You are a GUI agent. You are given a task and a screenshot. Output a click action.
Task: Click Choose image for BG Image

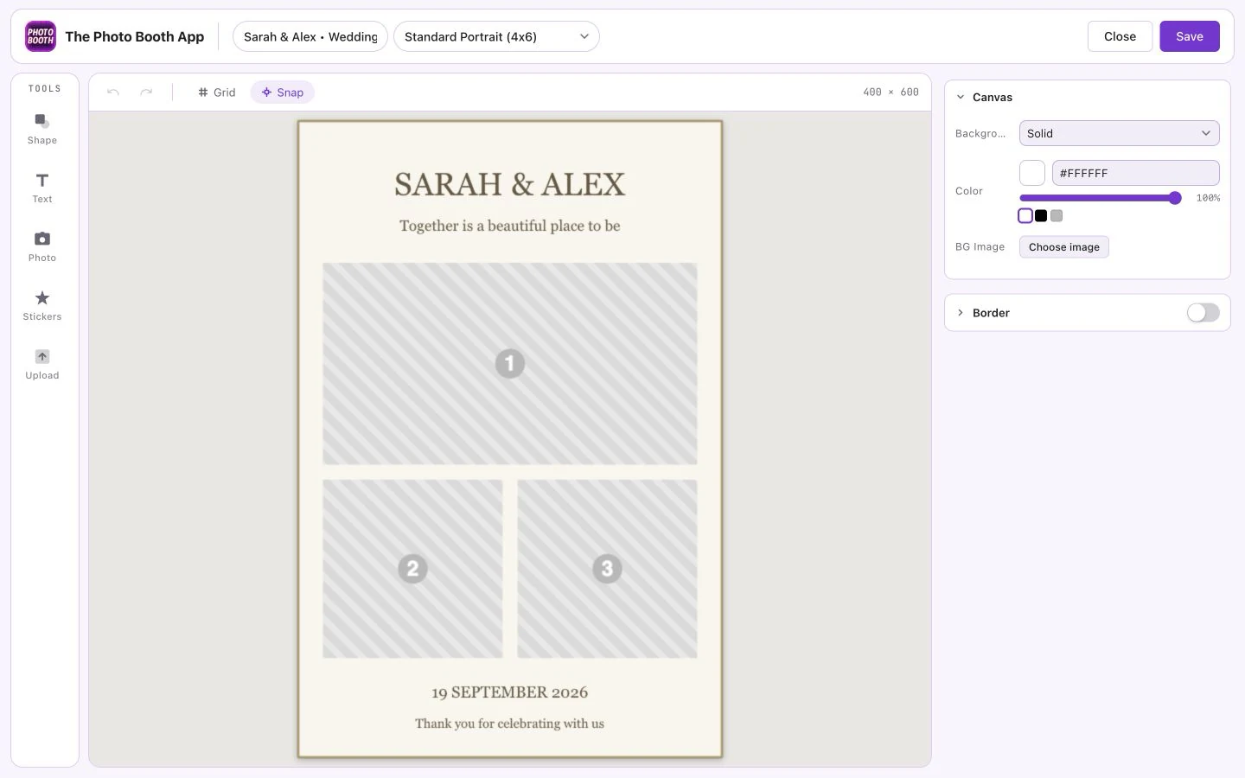[x=1064, y=247]
